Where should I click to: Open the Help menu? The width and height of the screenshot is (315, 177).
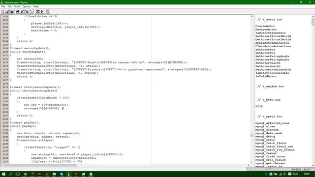click(36, 6)
